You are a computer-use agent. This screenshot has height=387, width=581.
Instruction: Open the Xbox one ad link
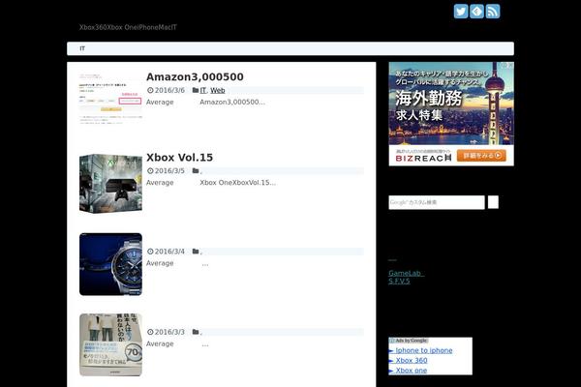coord(411,371)
